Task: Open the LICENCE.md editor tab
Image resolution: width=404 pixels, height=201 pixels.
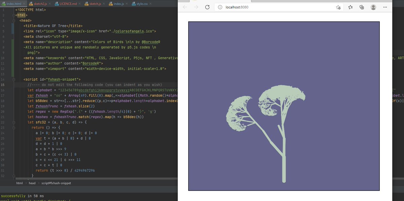Action: point(68,4)
